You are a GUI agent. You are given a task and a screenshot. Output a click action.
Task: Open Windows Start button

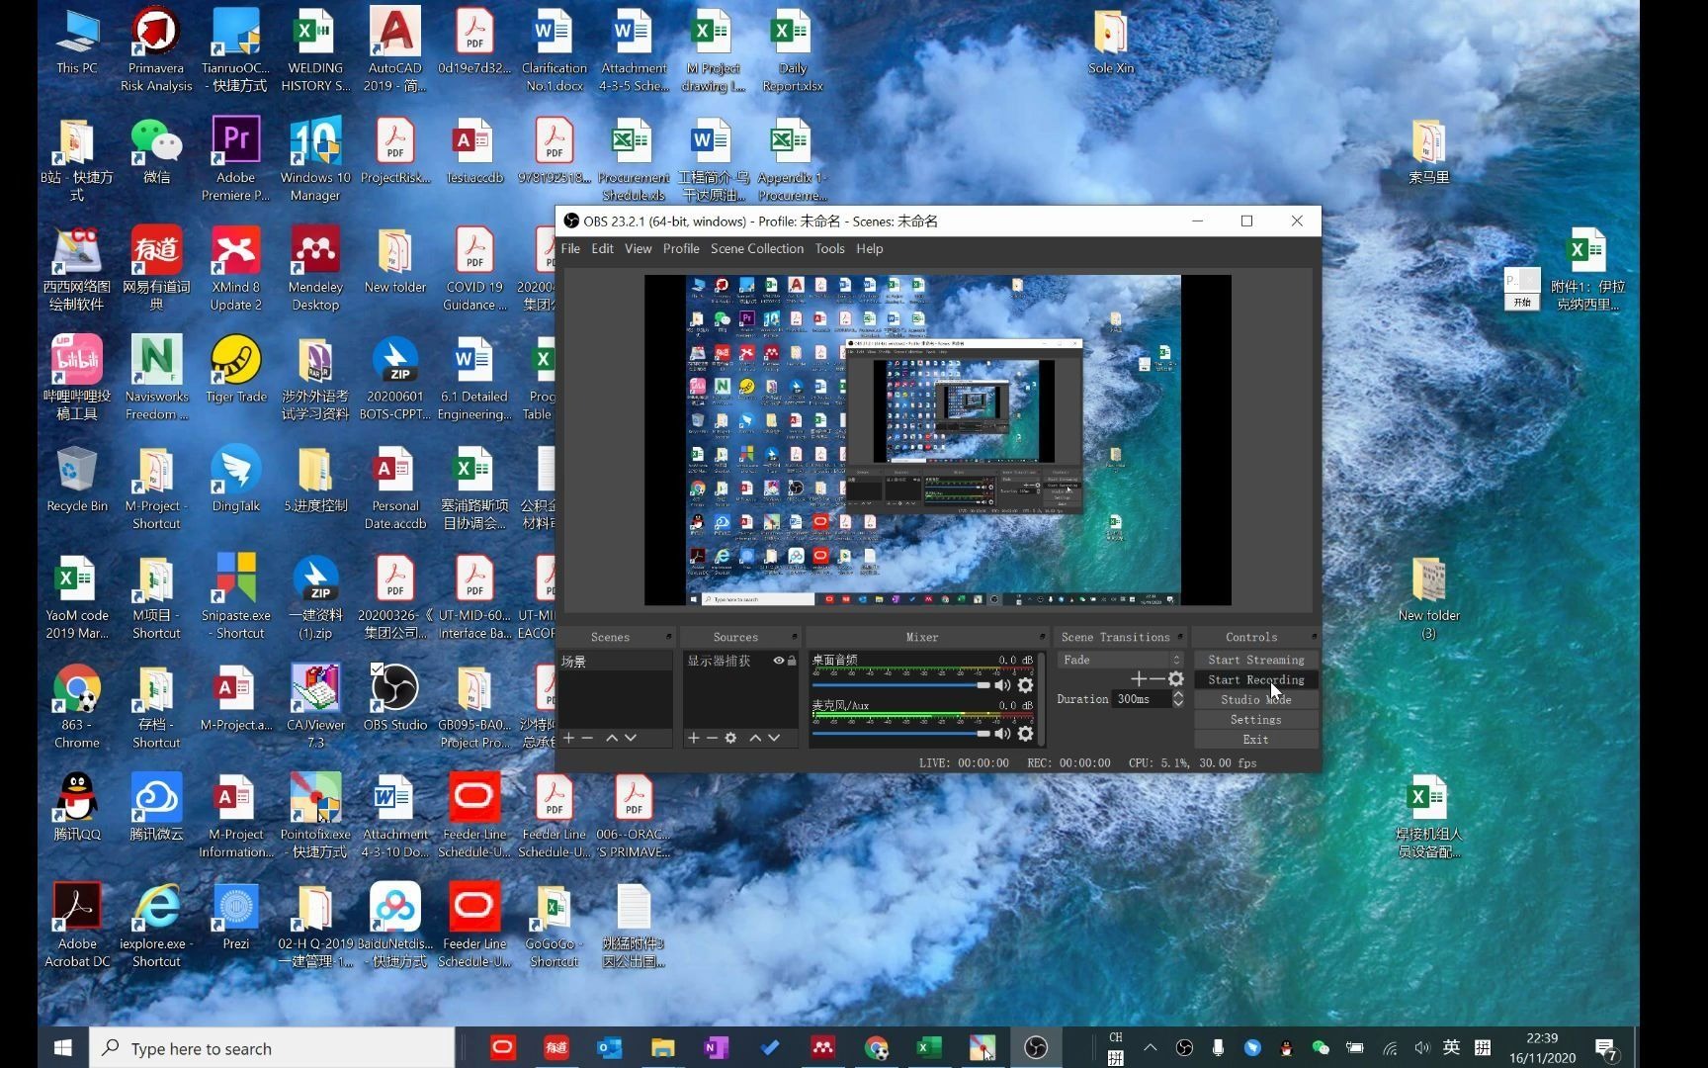(x=63, y=1048)
